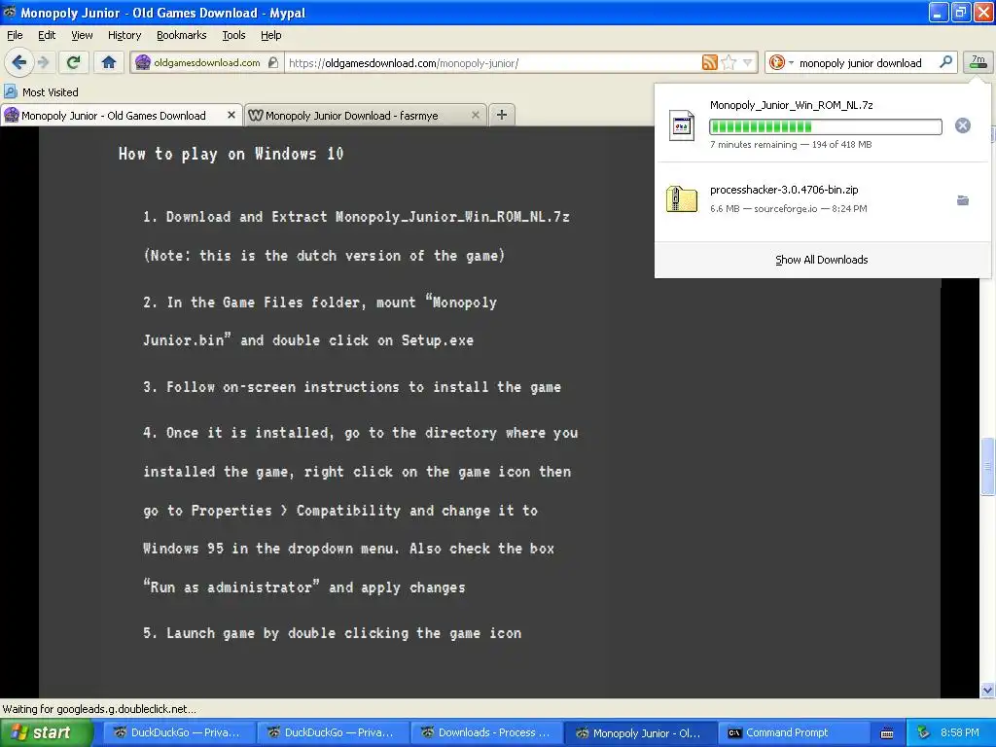Open the Home page
The image size is (996, 747).
tap(109, 62)
